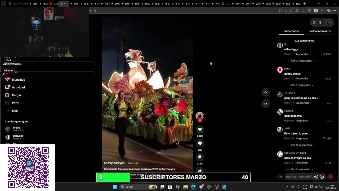Open the tab search dropdown at far left
The width and height of the screenshot is (339, 191).
tap(3, 3)
